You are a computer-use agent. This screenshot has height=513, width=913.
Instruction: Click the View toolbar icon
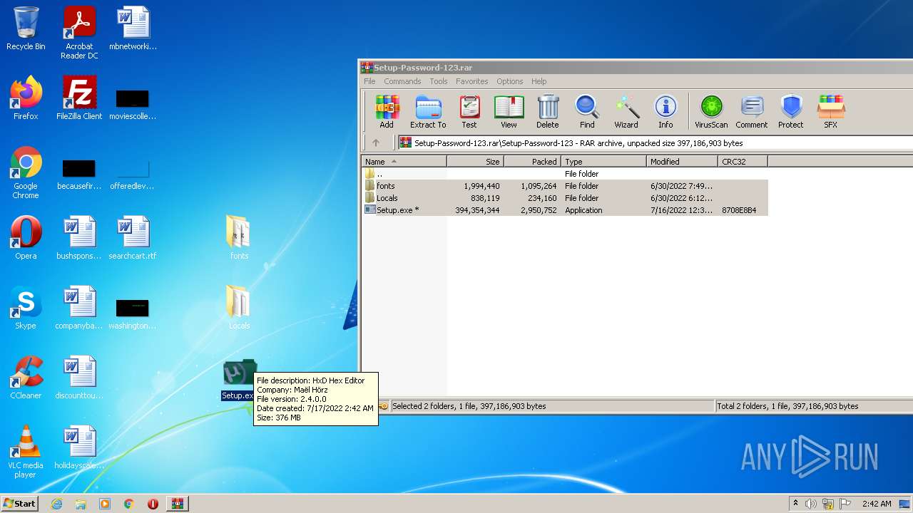tap(509, 112)
